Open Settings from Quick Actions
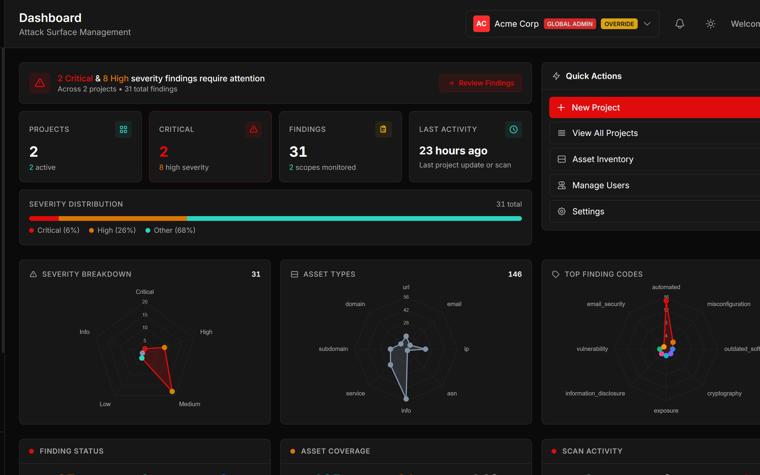The image size is (760, 475). pos(655,211)
